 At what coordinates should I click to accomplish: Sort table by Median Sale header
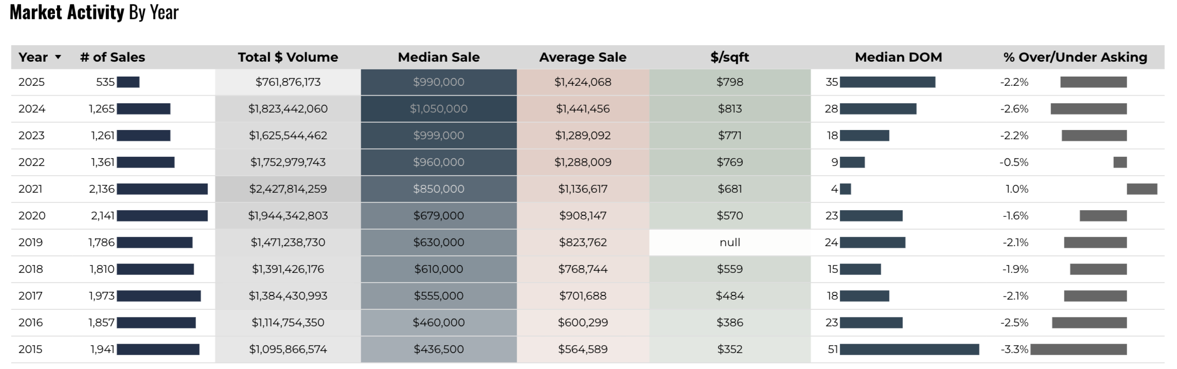pyautogui.click(x=438, y=57)
